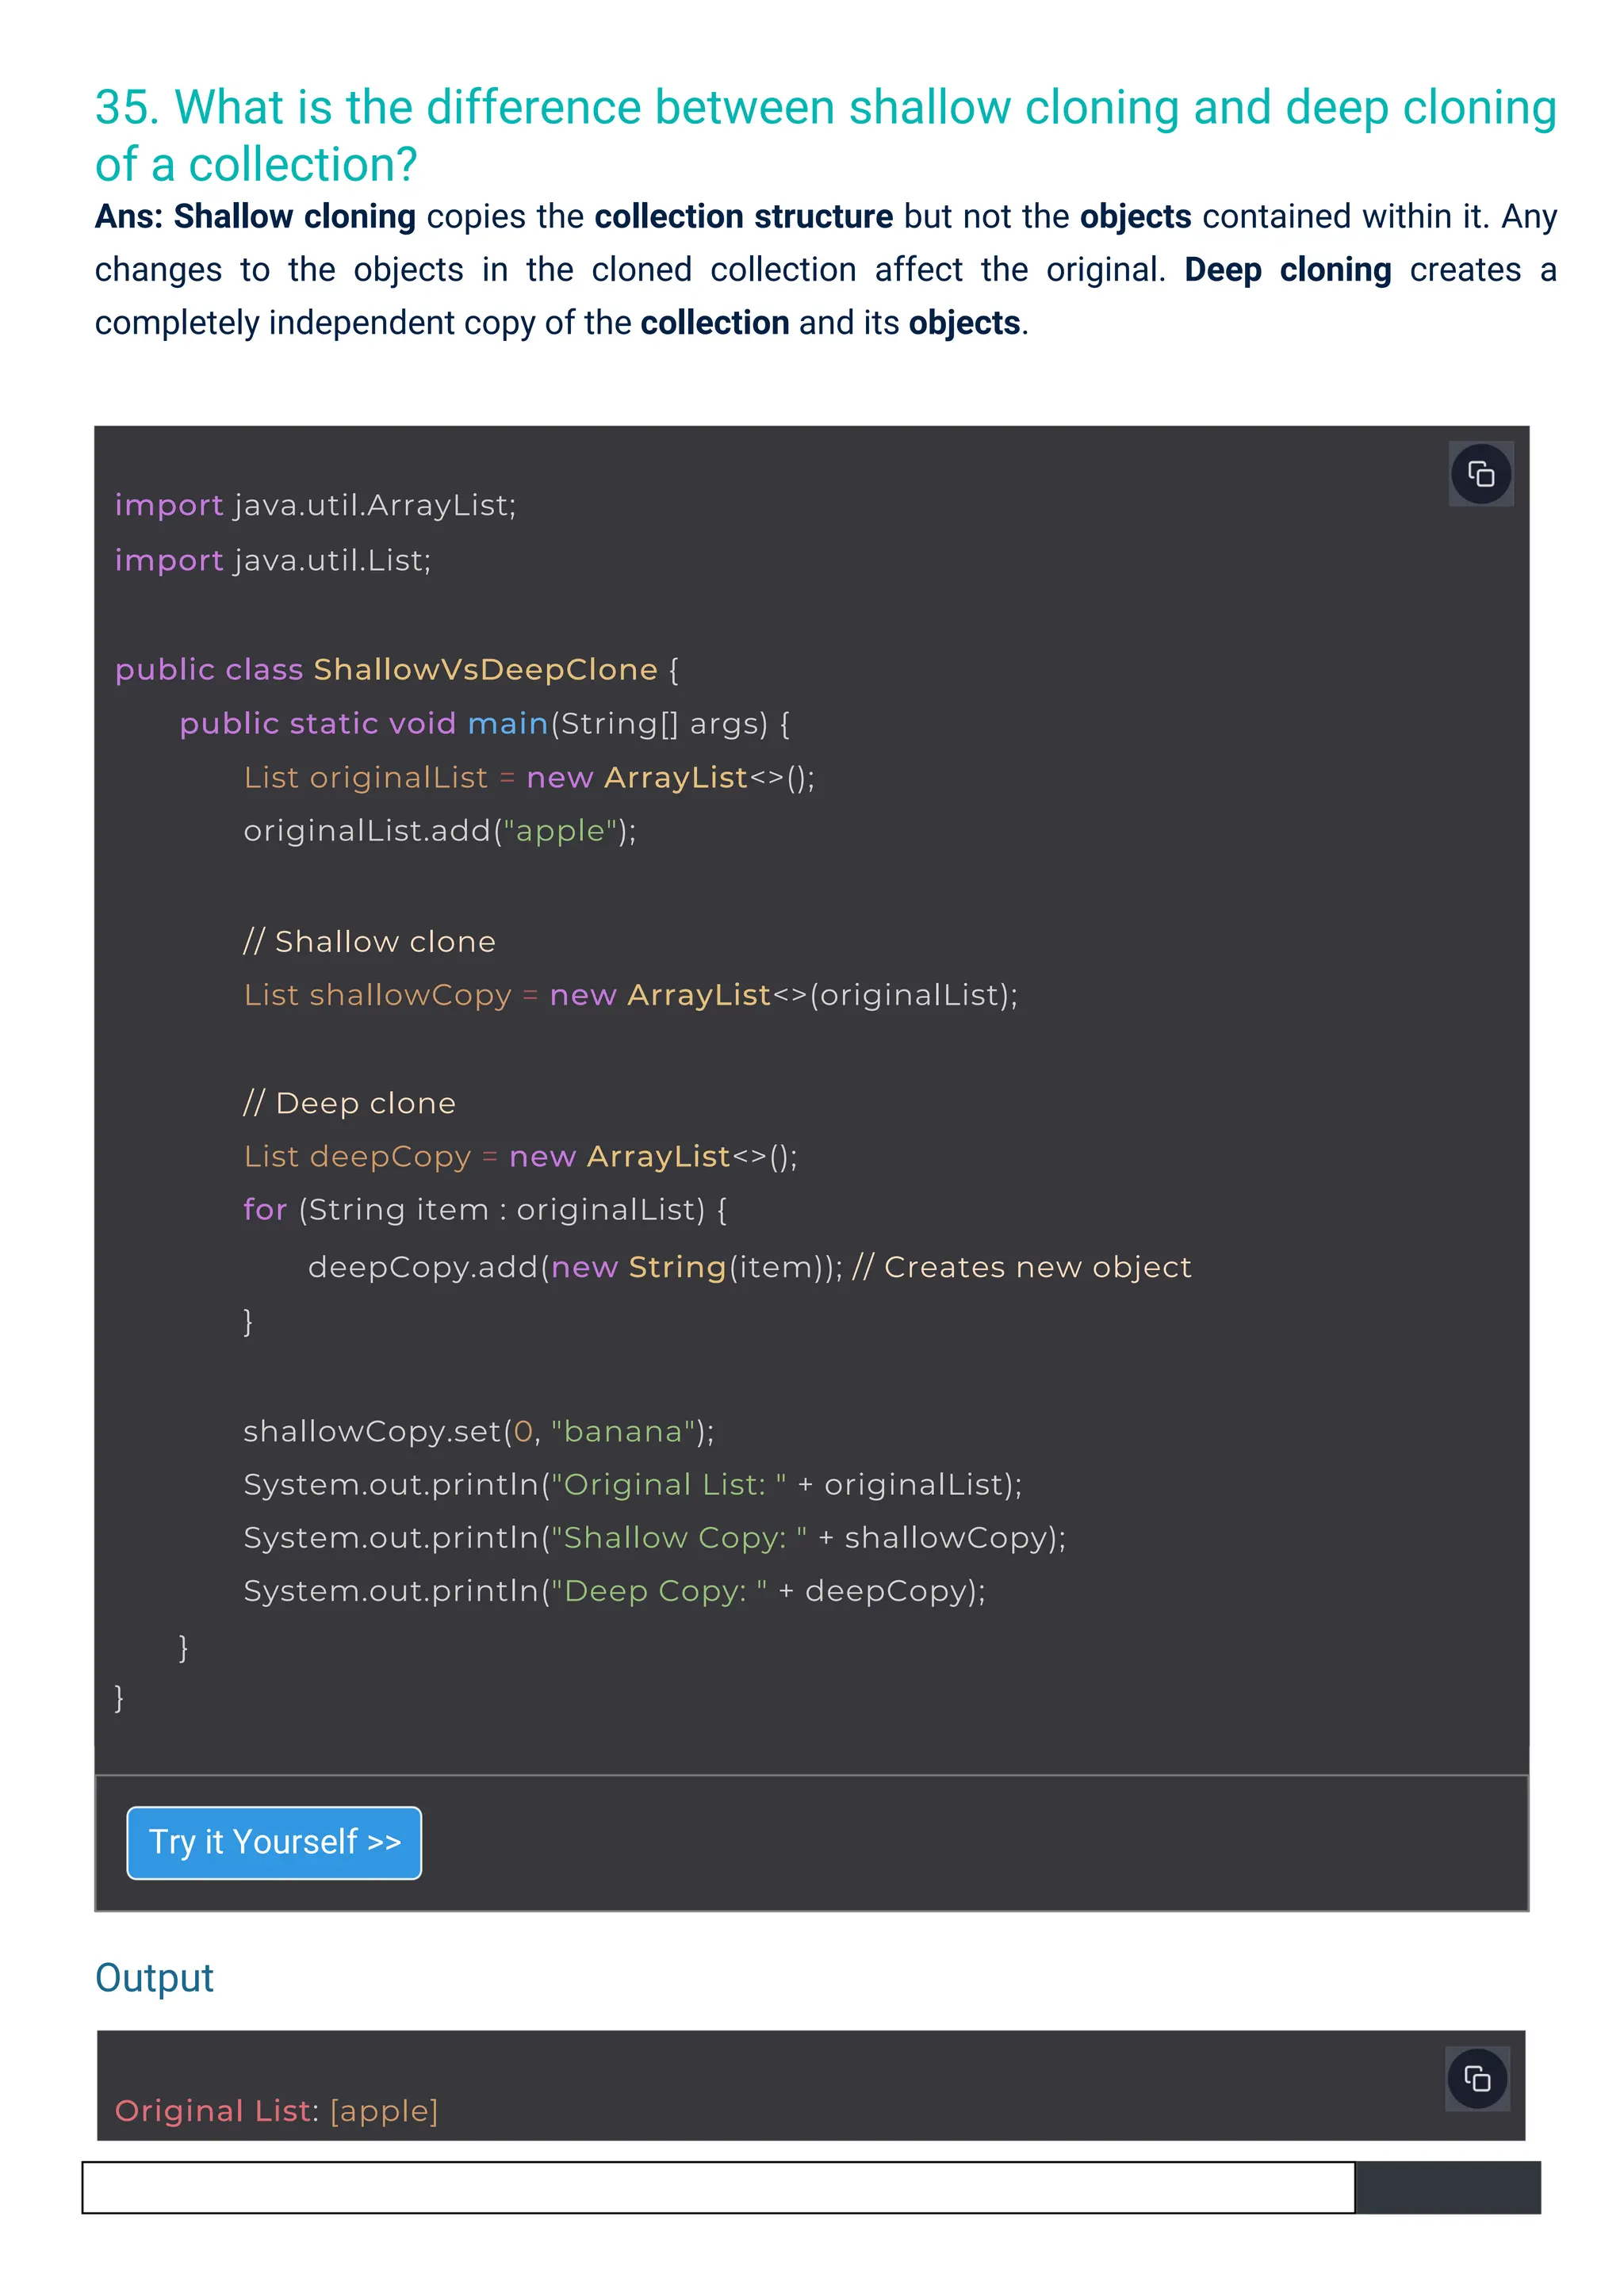Click the "banana" string literal
The width and height of the screenshot is (1624, 2296).
coord(623,1431)
